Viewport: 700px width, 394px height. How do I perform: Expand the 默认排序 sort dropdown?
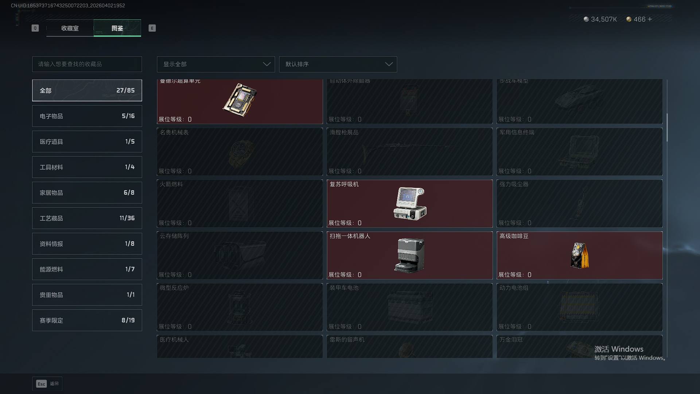point(338,64)
